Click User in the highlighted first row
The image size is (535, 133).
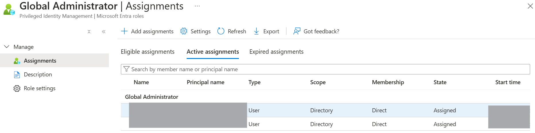[x=254, y=110]
